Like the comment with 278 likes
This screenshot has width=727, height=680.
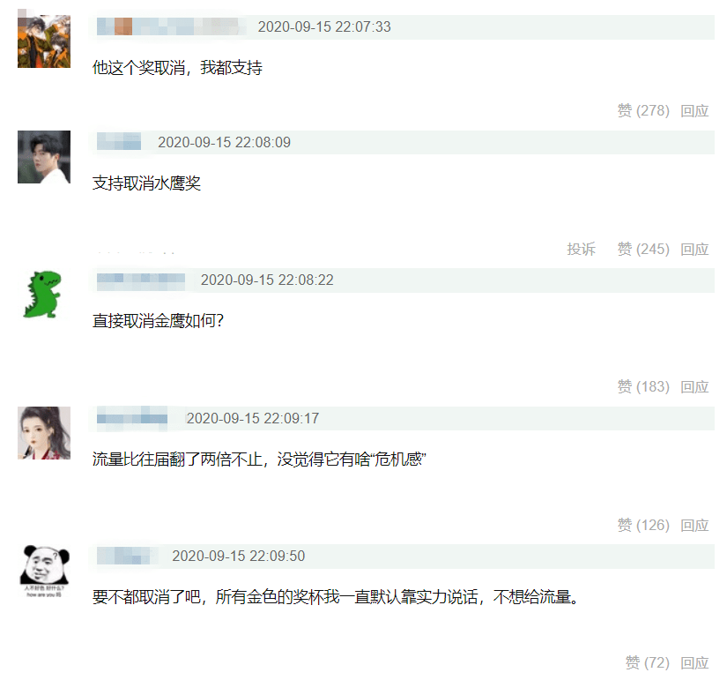[643, 110]
